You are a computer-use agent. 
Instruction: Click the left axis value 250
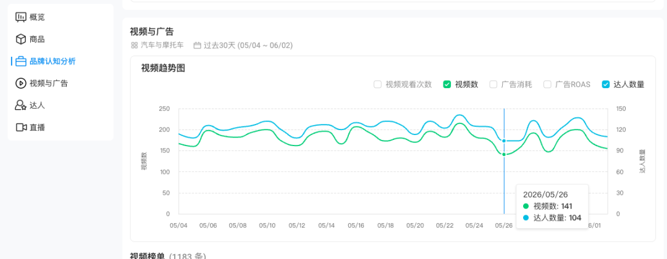click(164, 109)
